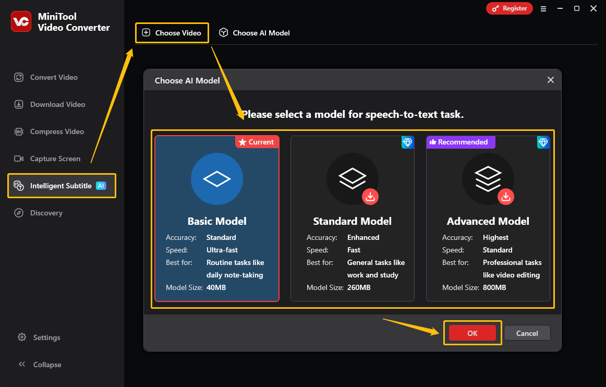The image size is (606, 387).
Task: Open the hamburger menu
Action: pyautogui.click(x=543, y=8)
